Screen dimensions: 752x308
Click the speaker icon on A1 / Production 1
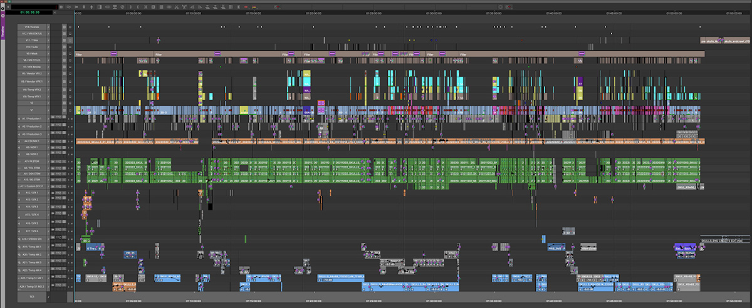19,118
